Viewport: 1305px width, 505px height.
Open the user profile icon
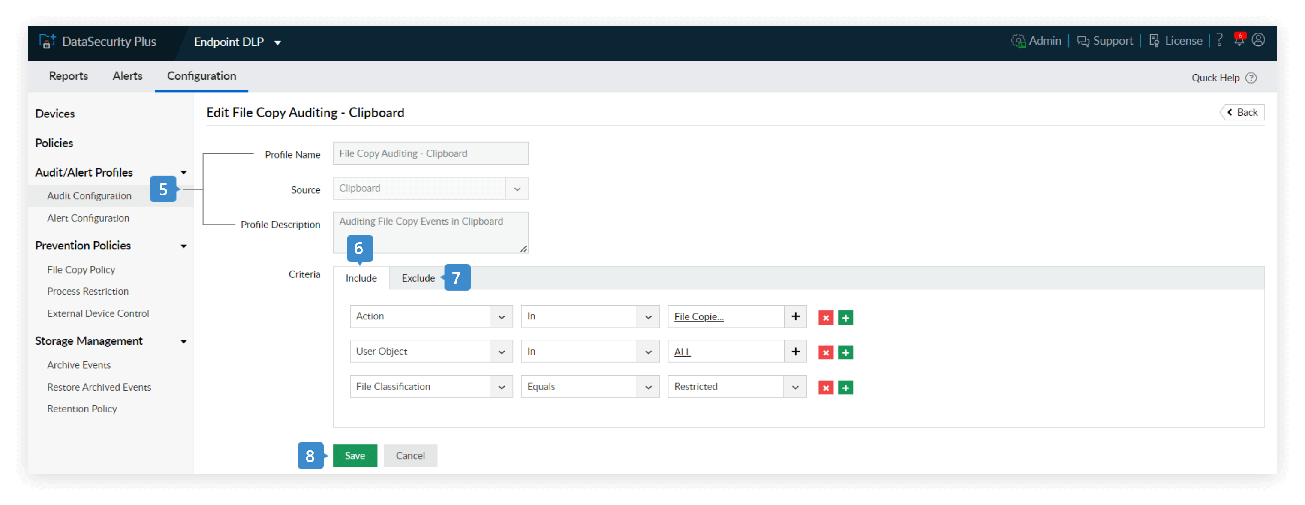[1258, 40]
